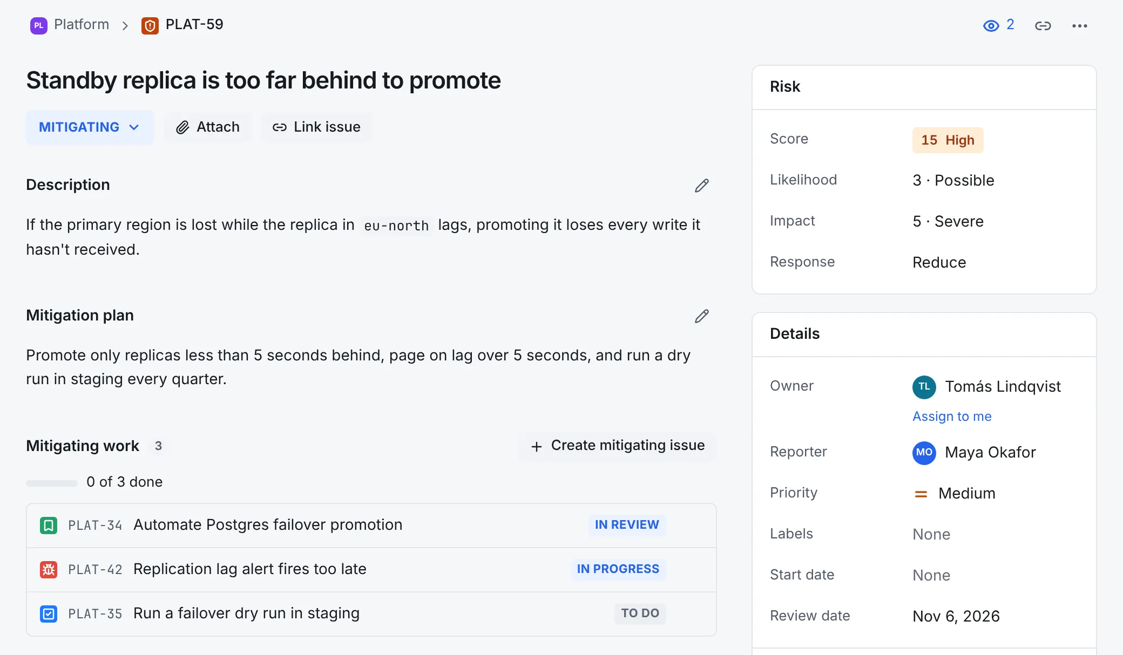Click the Link issue button

[x=317, y=127]
